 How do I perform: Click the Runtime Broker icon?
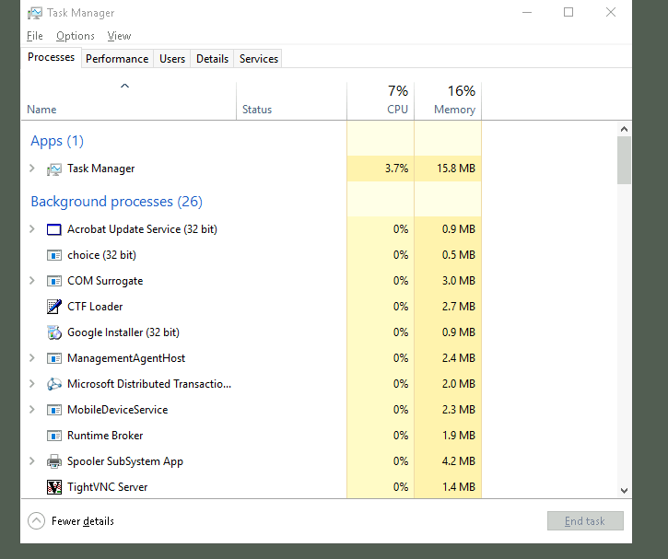(54, 436)
